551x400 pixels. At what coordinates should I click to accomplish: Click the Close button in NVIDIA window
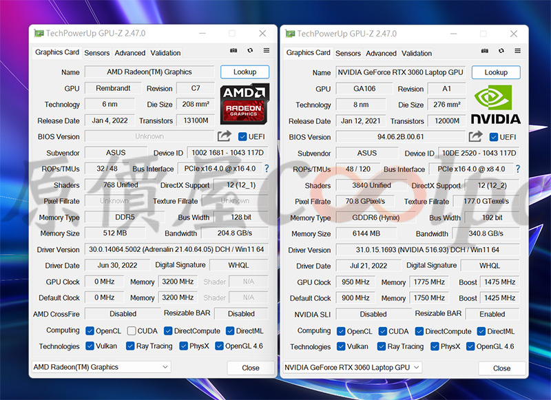tap(502, 368)
